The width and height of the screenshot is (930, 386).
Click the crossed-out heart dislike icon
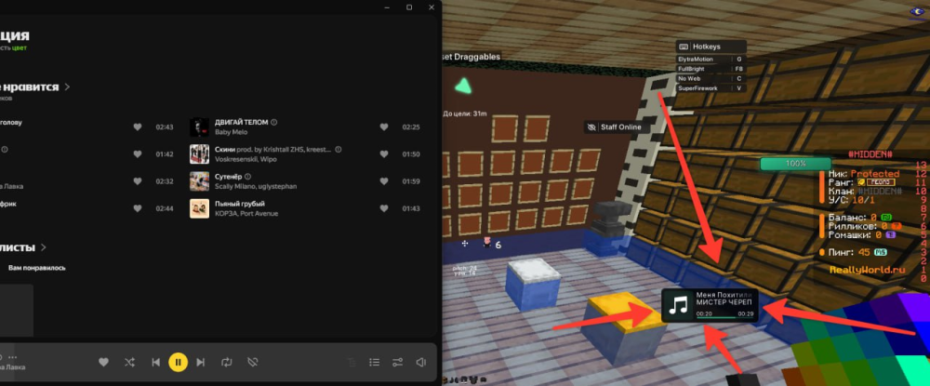tap(253, 362)
